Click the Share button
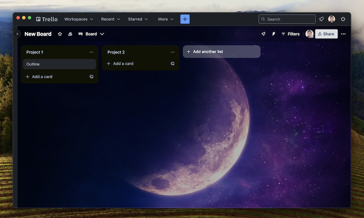 click(x=326, y=34)
